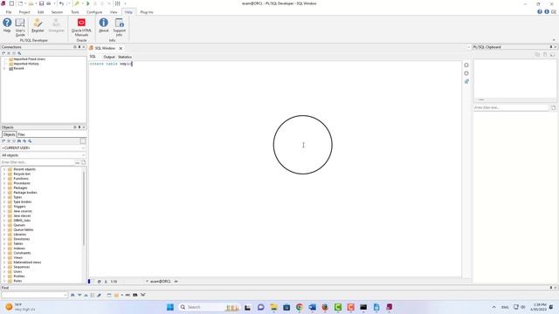The height and width of the screenshot is (314, 559).
Task: Click the Save icon in quick toolbar
Action: pyautogui.click(x=41, y=3)
